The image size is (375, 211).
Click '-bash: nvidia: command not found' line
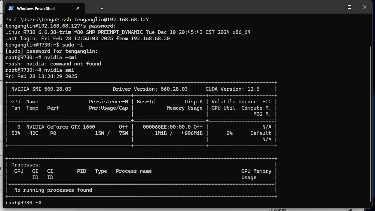(x=53, y=64)
